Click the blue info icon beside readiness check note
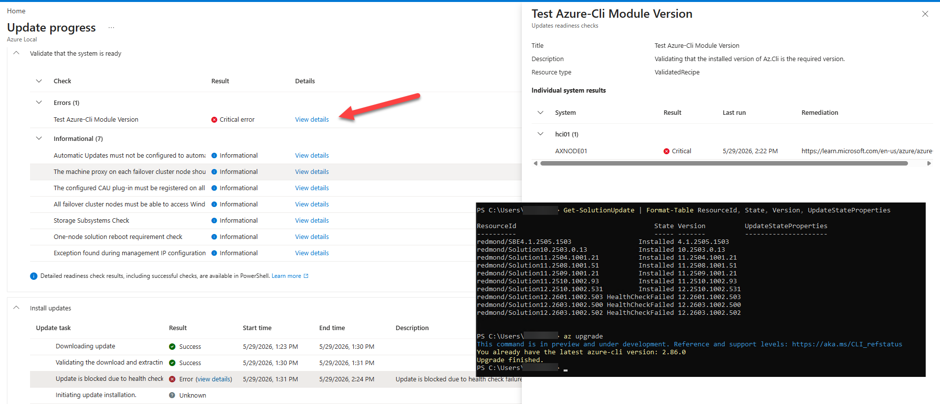This screenshot has height=404, width=940. coord(34,276)
